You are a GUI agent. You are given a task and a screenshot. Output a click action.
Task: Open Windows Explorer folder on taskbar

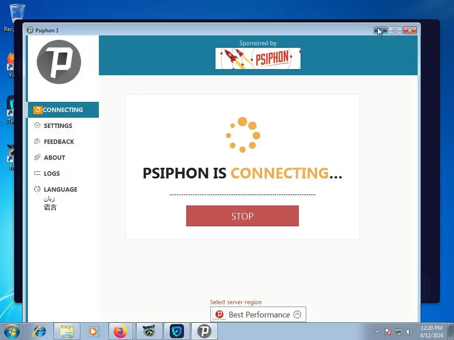(x=67, y=331)
